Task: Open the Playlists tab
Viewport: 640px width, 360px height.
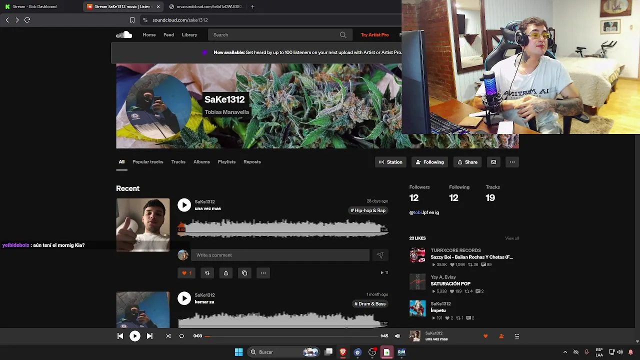Action: [226, 162]
